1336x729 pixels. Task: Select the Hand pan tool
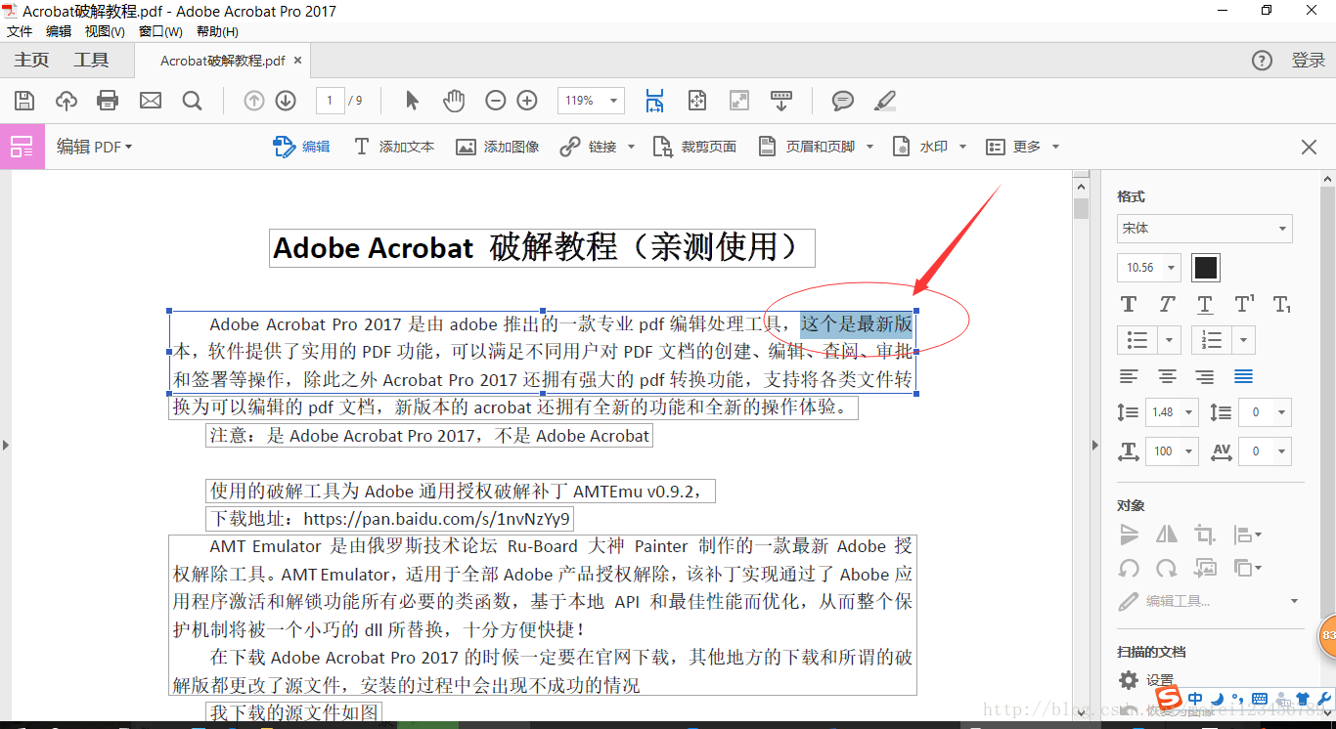click(x=454, y=101)
